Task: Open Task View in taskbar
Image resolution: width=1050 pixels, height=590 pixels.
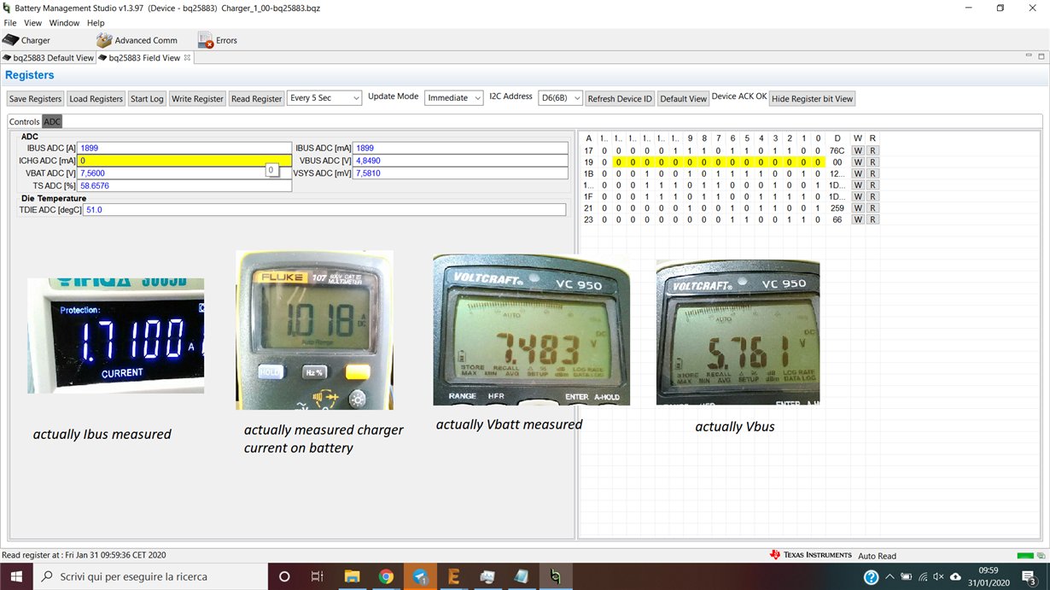Action: click(317, 577)
